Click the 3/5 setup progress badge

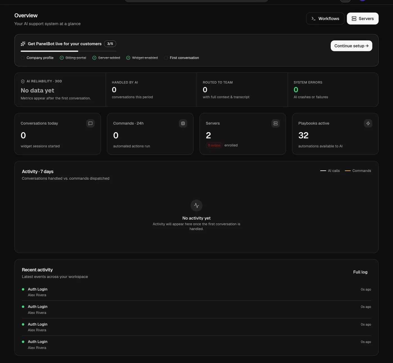point(110,44)
